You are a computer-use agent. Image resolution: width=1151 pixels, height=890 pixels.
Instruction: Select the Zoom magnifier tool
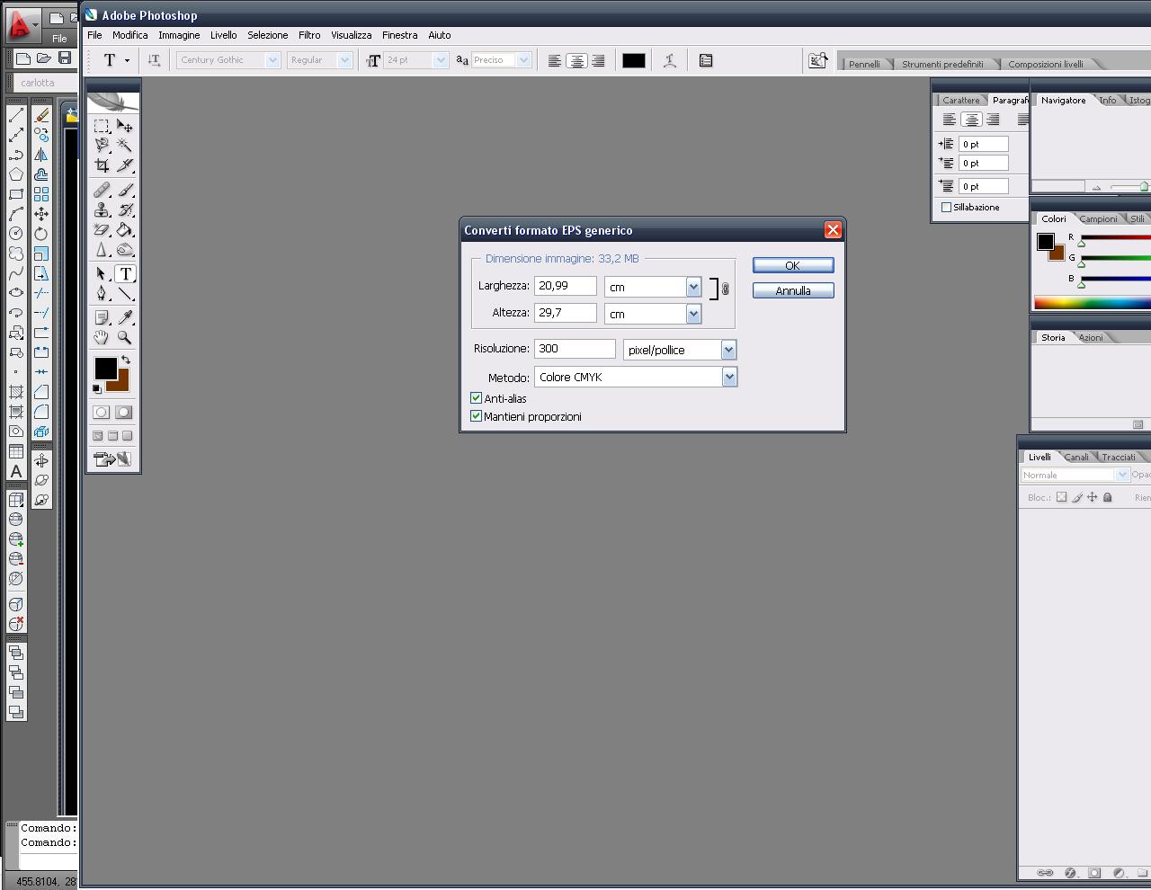click(125, 337)
